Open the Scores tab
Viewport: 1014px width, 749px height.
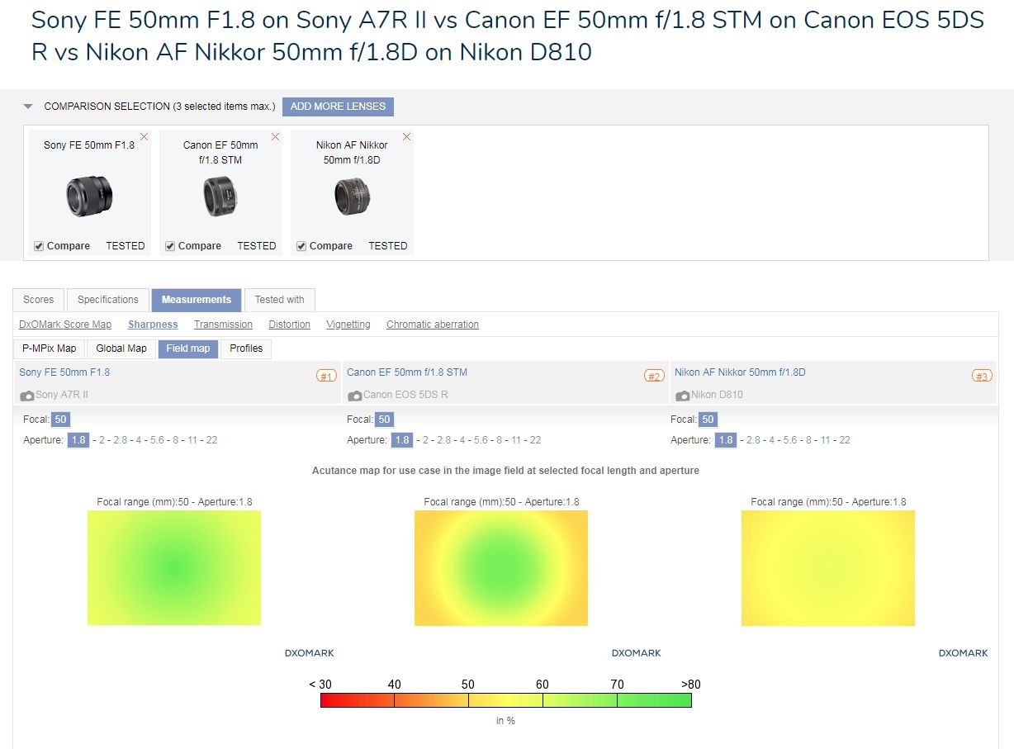click(x=39, y=300)
